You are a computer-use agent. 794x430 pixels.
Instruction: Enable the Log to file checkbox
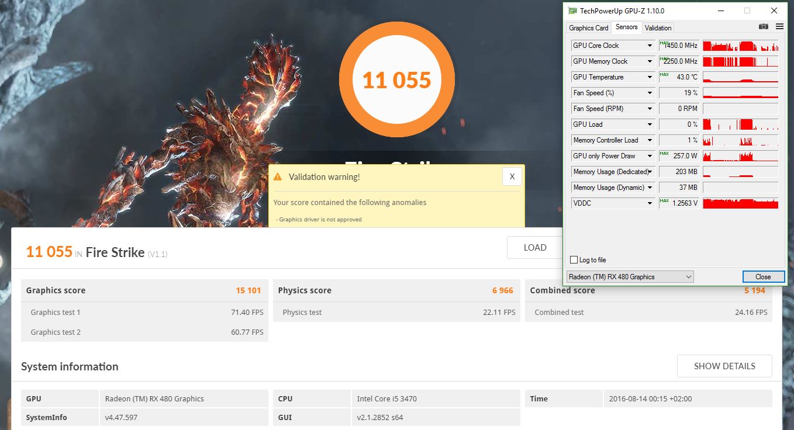(574, 260)
